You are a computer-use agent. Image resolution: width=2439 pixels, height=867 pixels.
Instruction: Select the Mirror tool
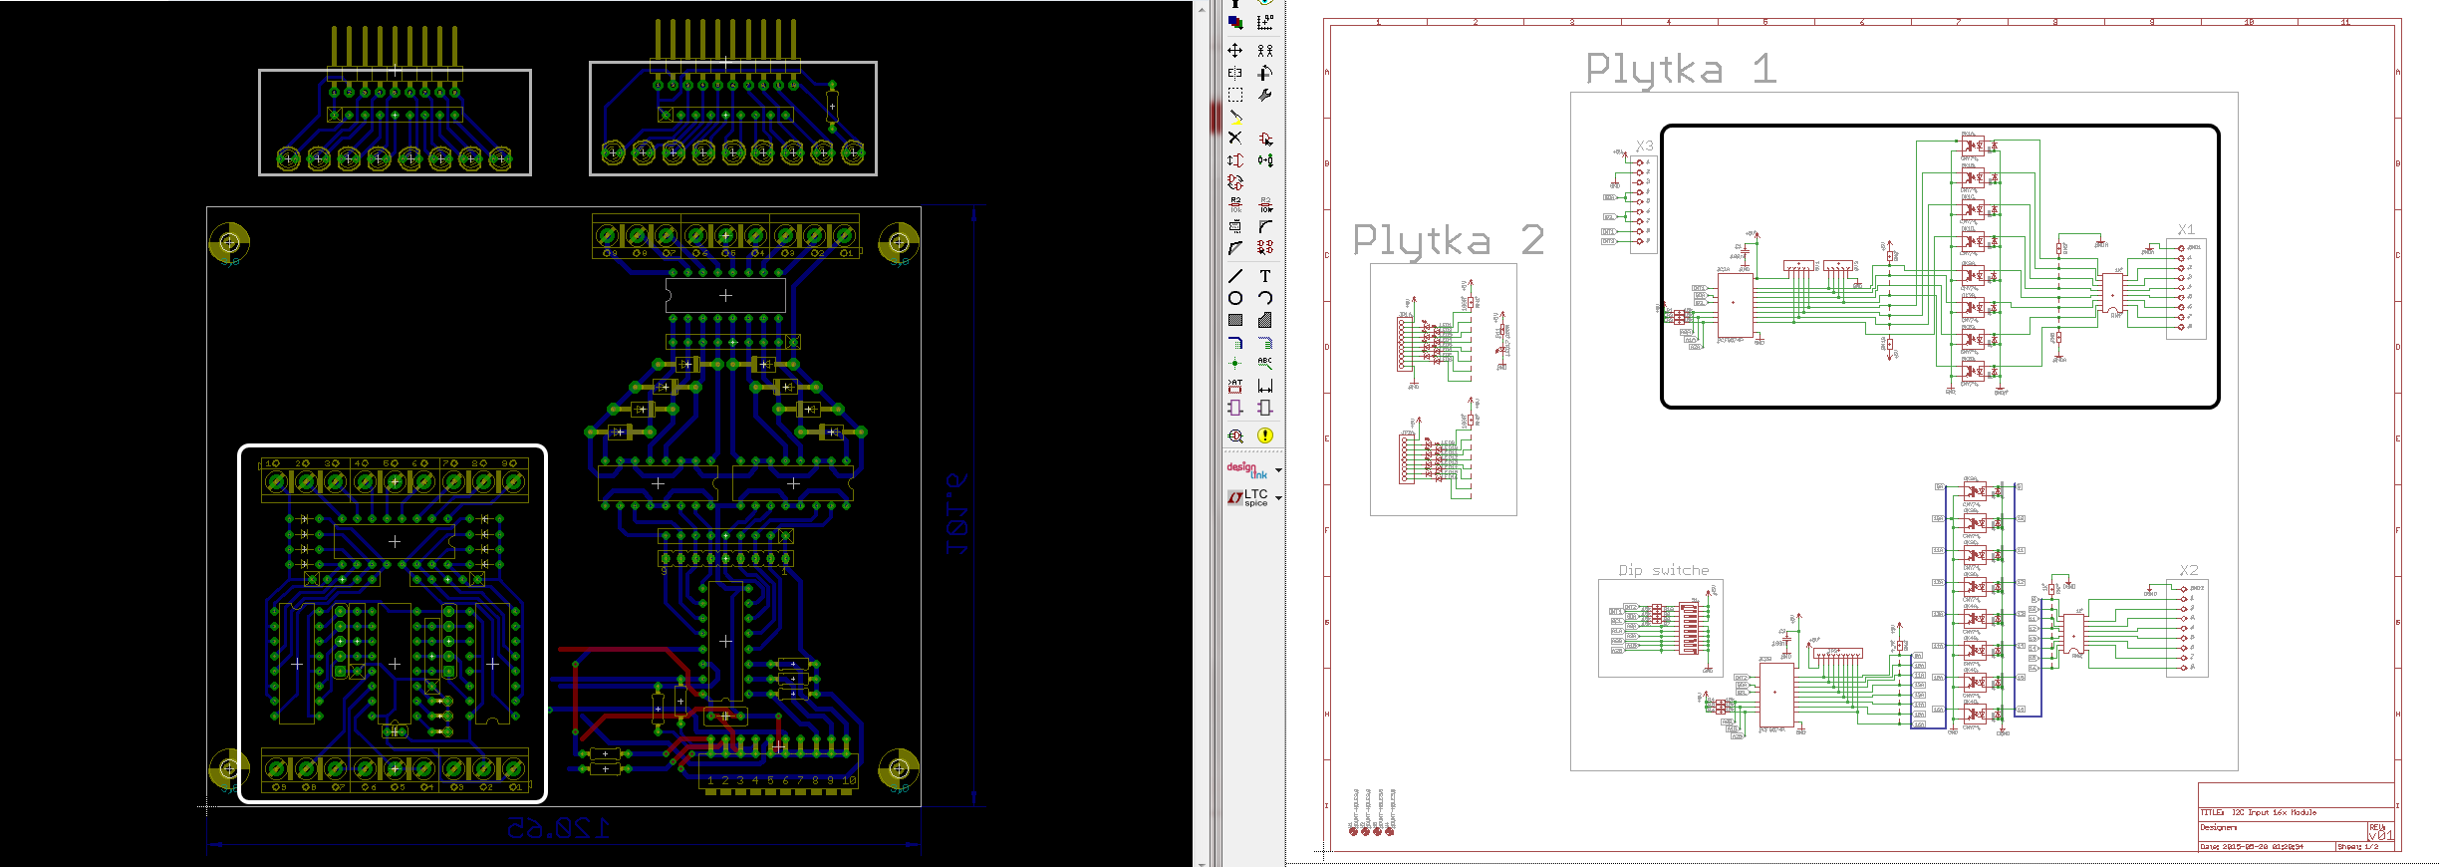pyautogui.click(x=1235, y=73)
